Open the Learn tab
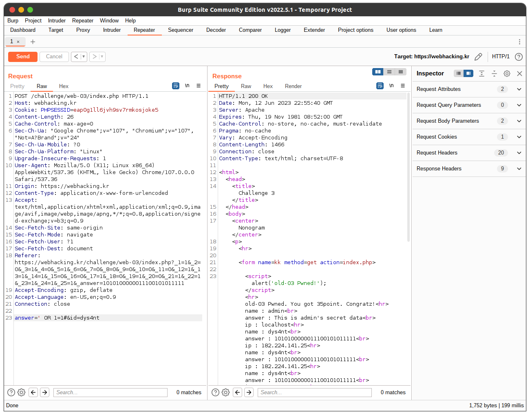This screenshot has width=530, height=415. 435,30
